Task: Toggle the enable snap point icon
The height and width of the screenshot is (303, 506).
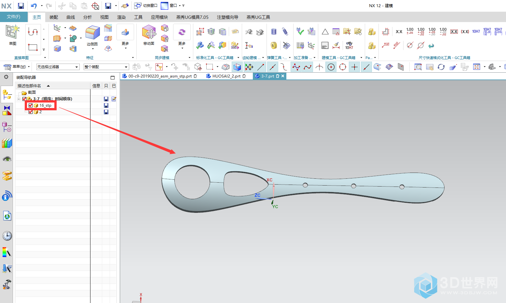Action: (x=249, y=67)
